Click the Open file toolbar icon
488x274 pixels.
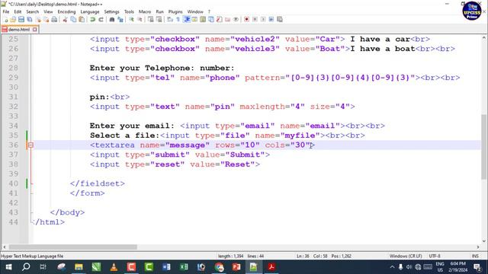pos(13,19)
